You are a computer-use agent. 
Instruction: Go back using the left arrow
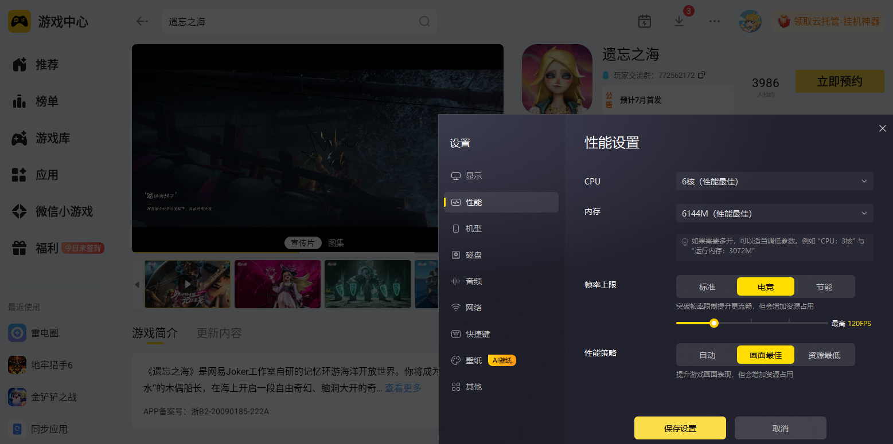142,21
